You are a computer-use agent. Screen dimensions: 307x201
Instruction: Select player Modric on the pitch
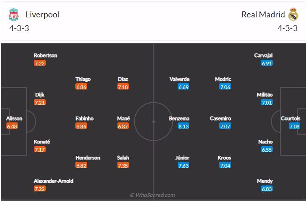click(223, 79)
